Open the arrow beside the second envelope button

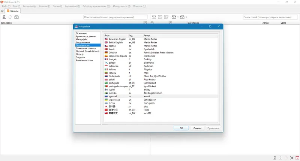click(x=186, y=17)
